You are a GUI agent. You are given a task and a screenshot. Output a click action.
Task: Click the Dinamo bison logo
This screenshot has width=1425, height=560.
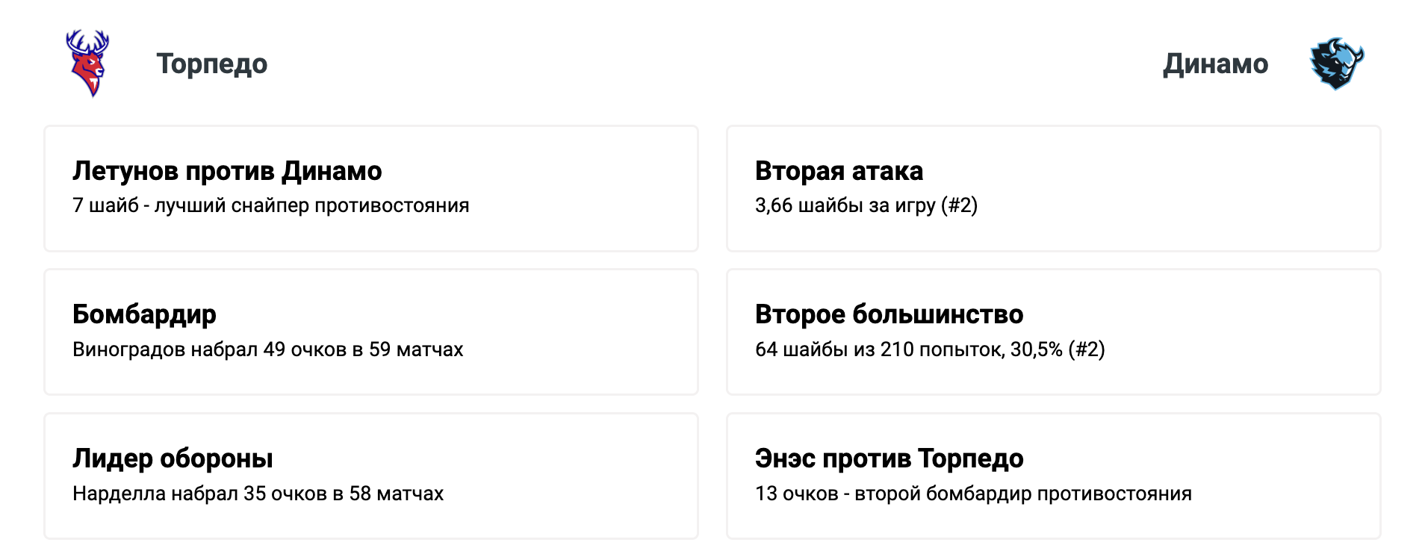point(1337,63)
